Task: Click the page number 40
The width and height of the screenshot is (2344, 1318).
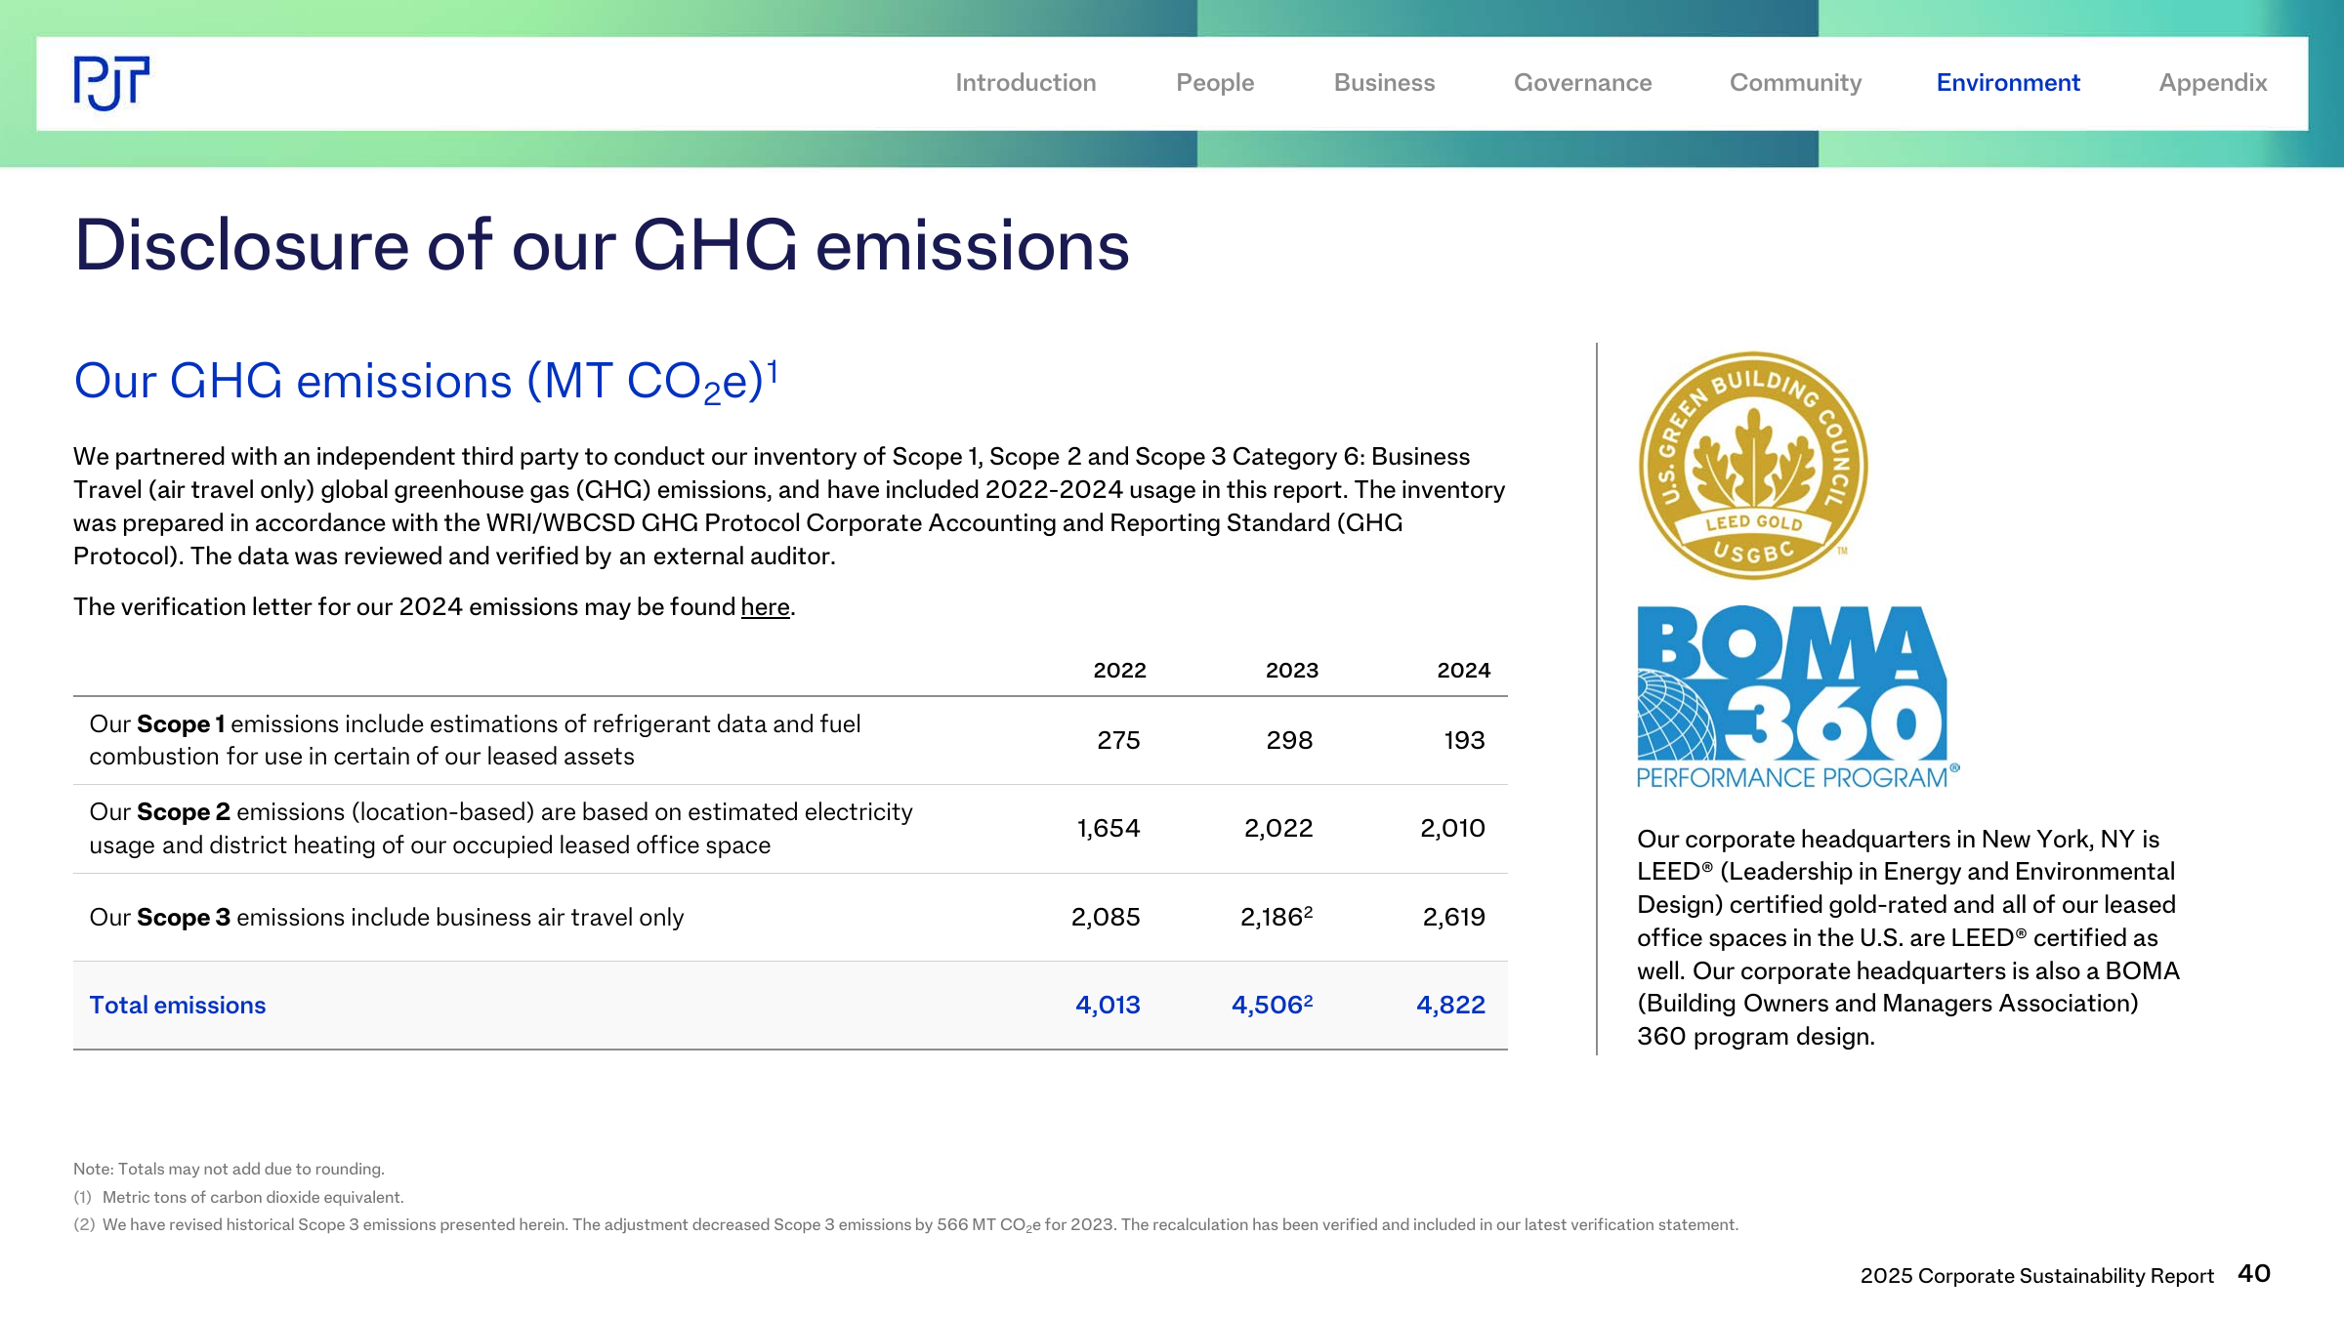Action: click(x=2254, y=1274)
